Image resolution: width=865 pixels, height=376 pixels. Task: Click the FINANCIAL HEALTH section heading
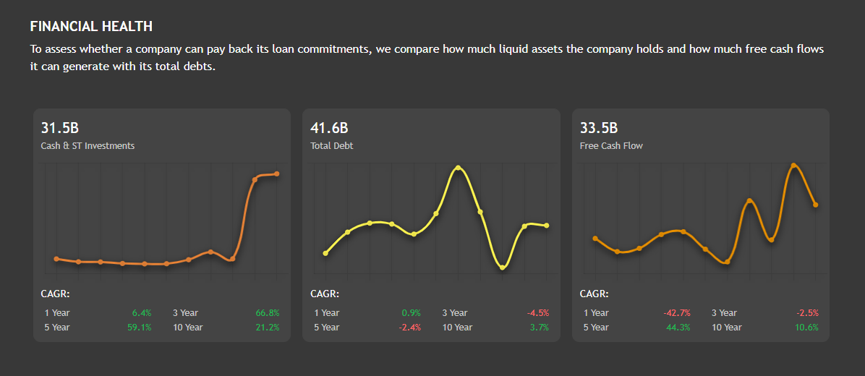click(91, 27)
